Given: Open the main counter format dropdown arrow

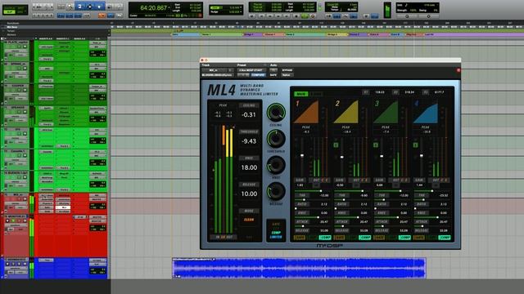Looking at the screenshot, I should point(169,7).
